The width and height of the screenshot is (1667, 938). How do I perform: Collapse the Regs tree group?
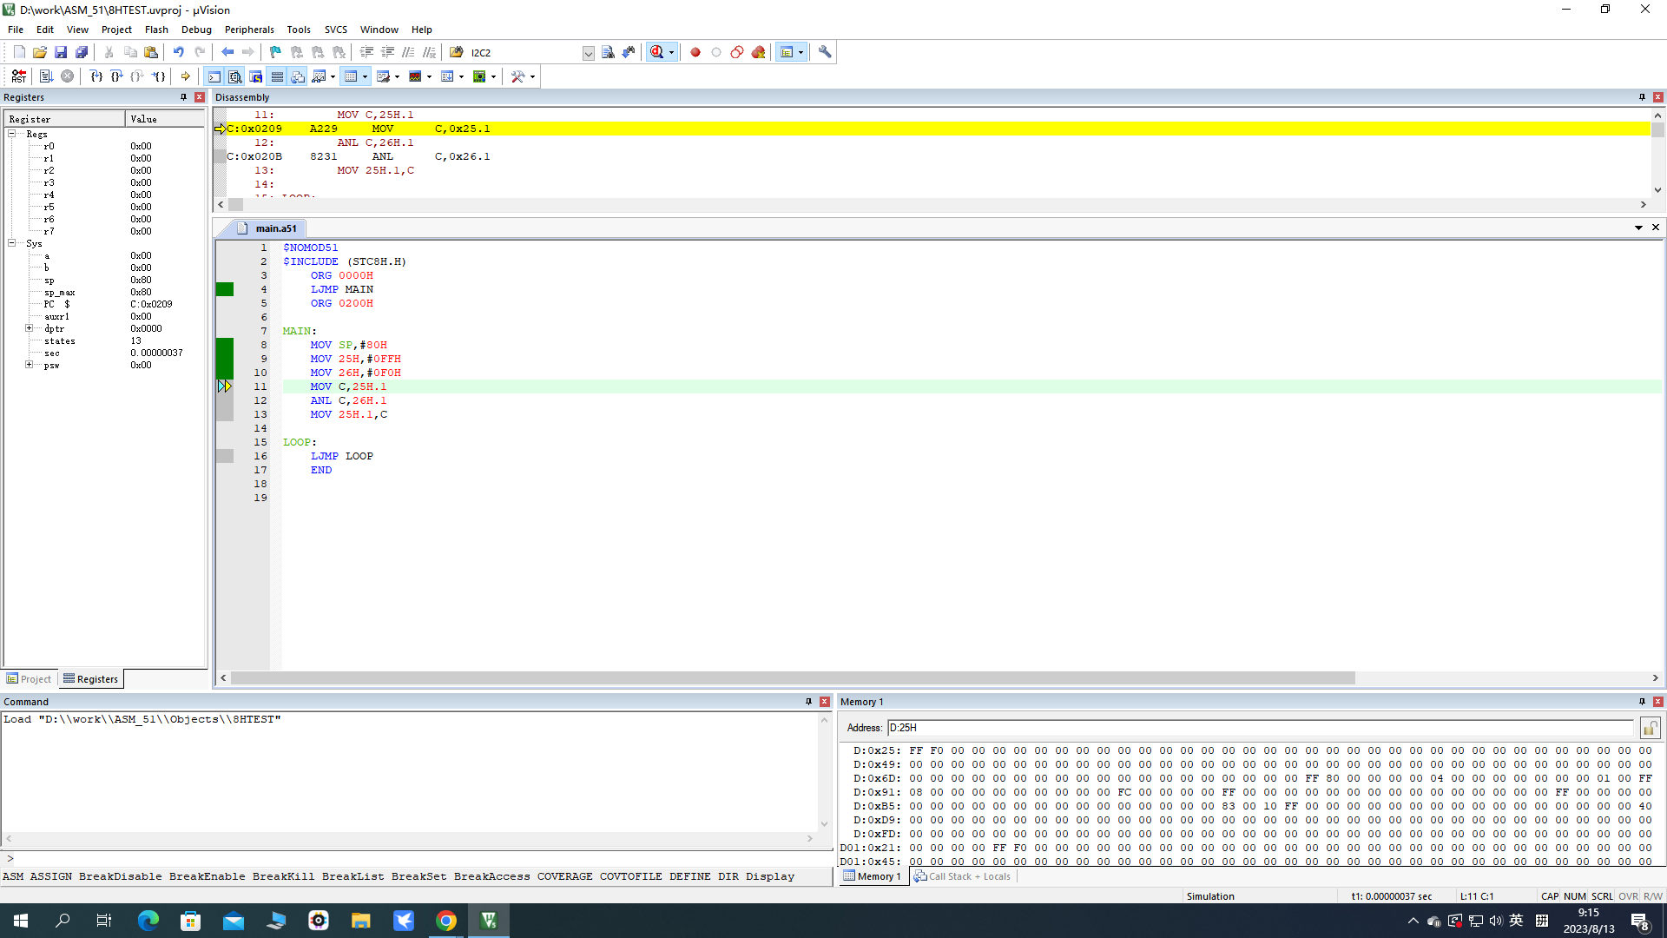coord(11,134)
